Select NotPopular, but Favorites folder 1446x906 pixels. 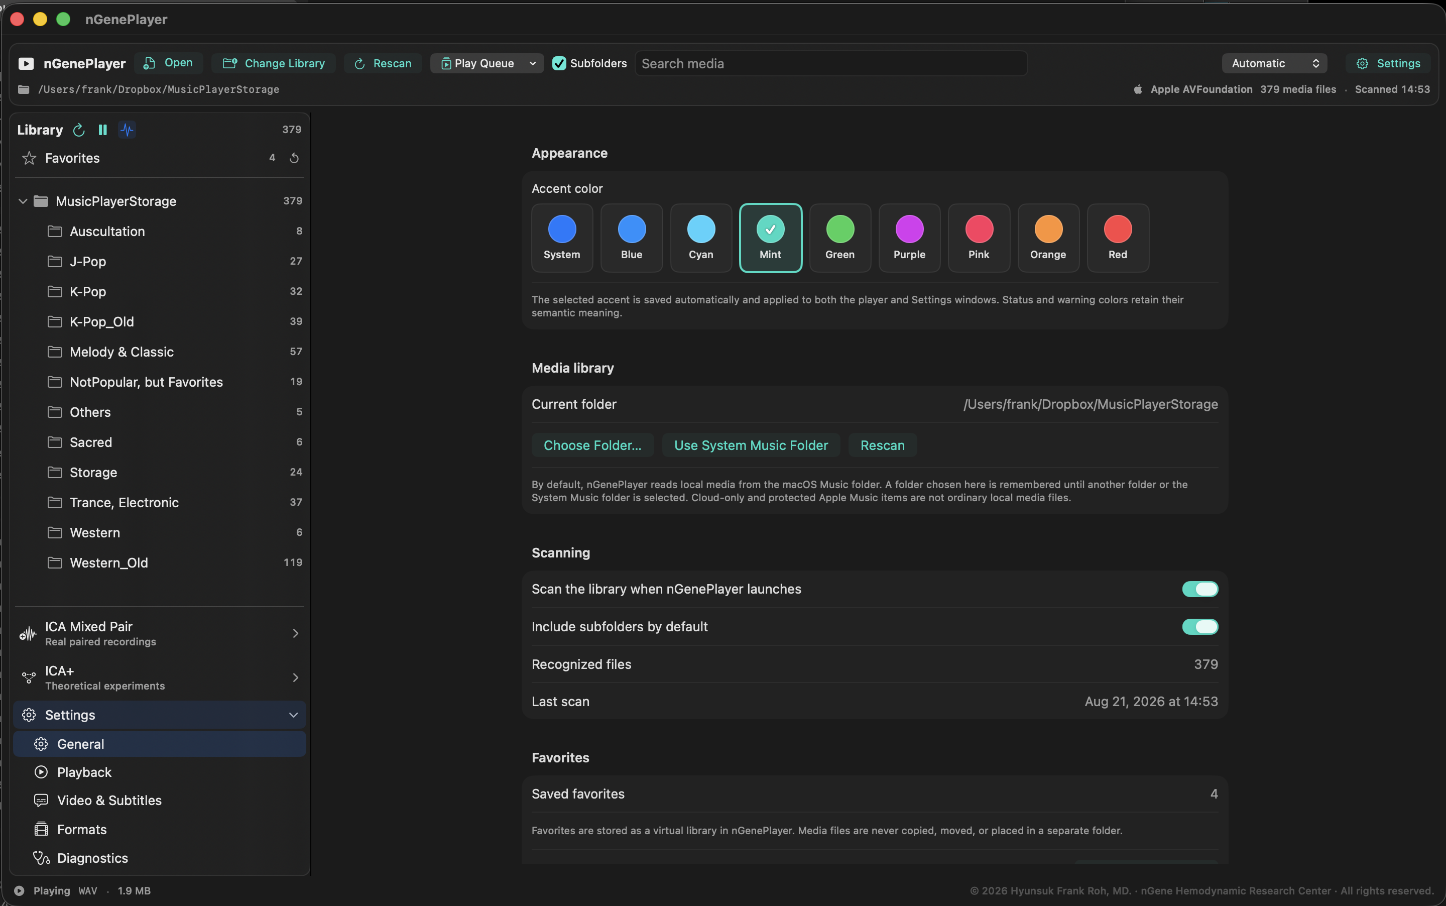click(160, 382)
